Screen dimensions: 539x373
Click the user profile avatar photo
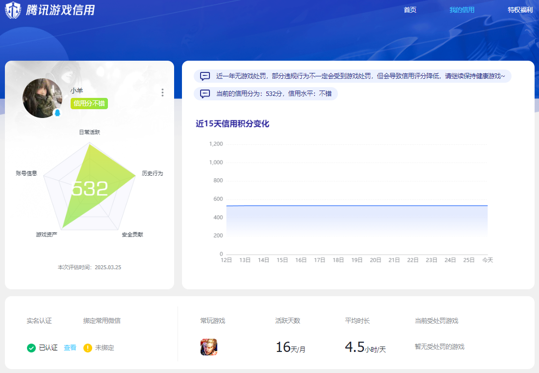[x=42, y=98]
